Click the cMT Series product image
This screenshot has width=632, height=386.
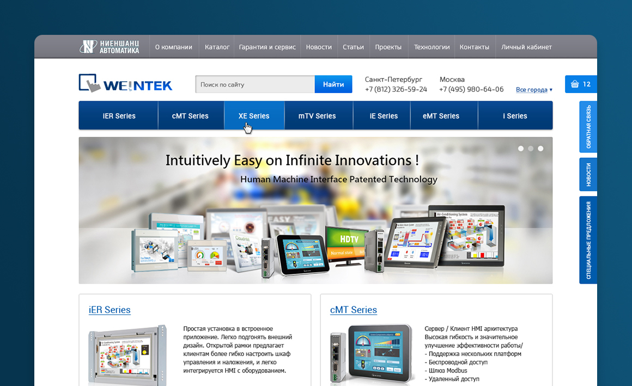[x=372, y=353]
